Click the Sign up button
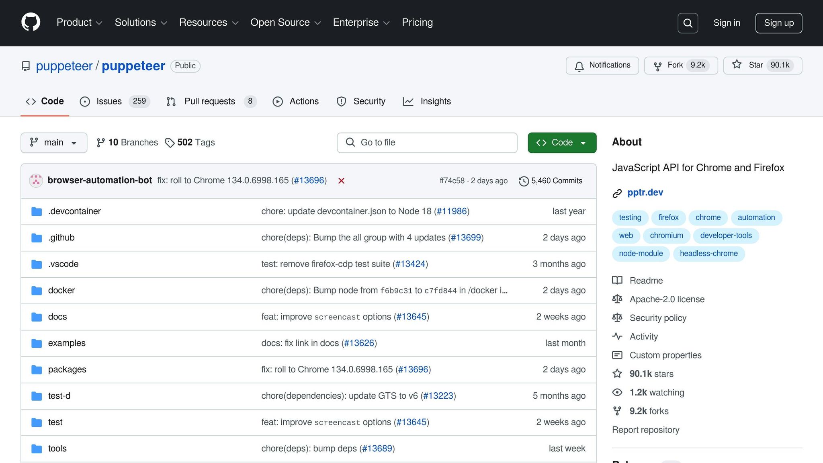Viewport: 823px width, 463px height. (x=778, y=23)
